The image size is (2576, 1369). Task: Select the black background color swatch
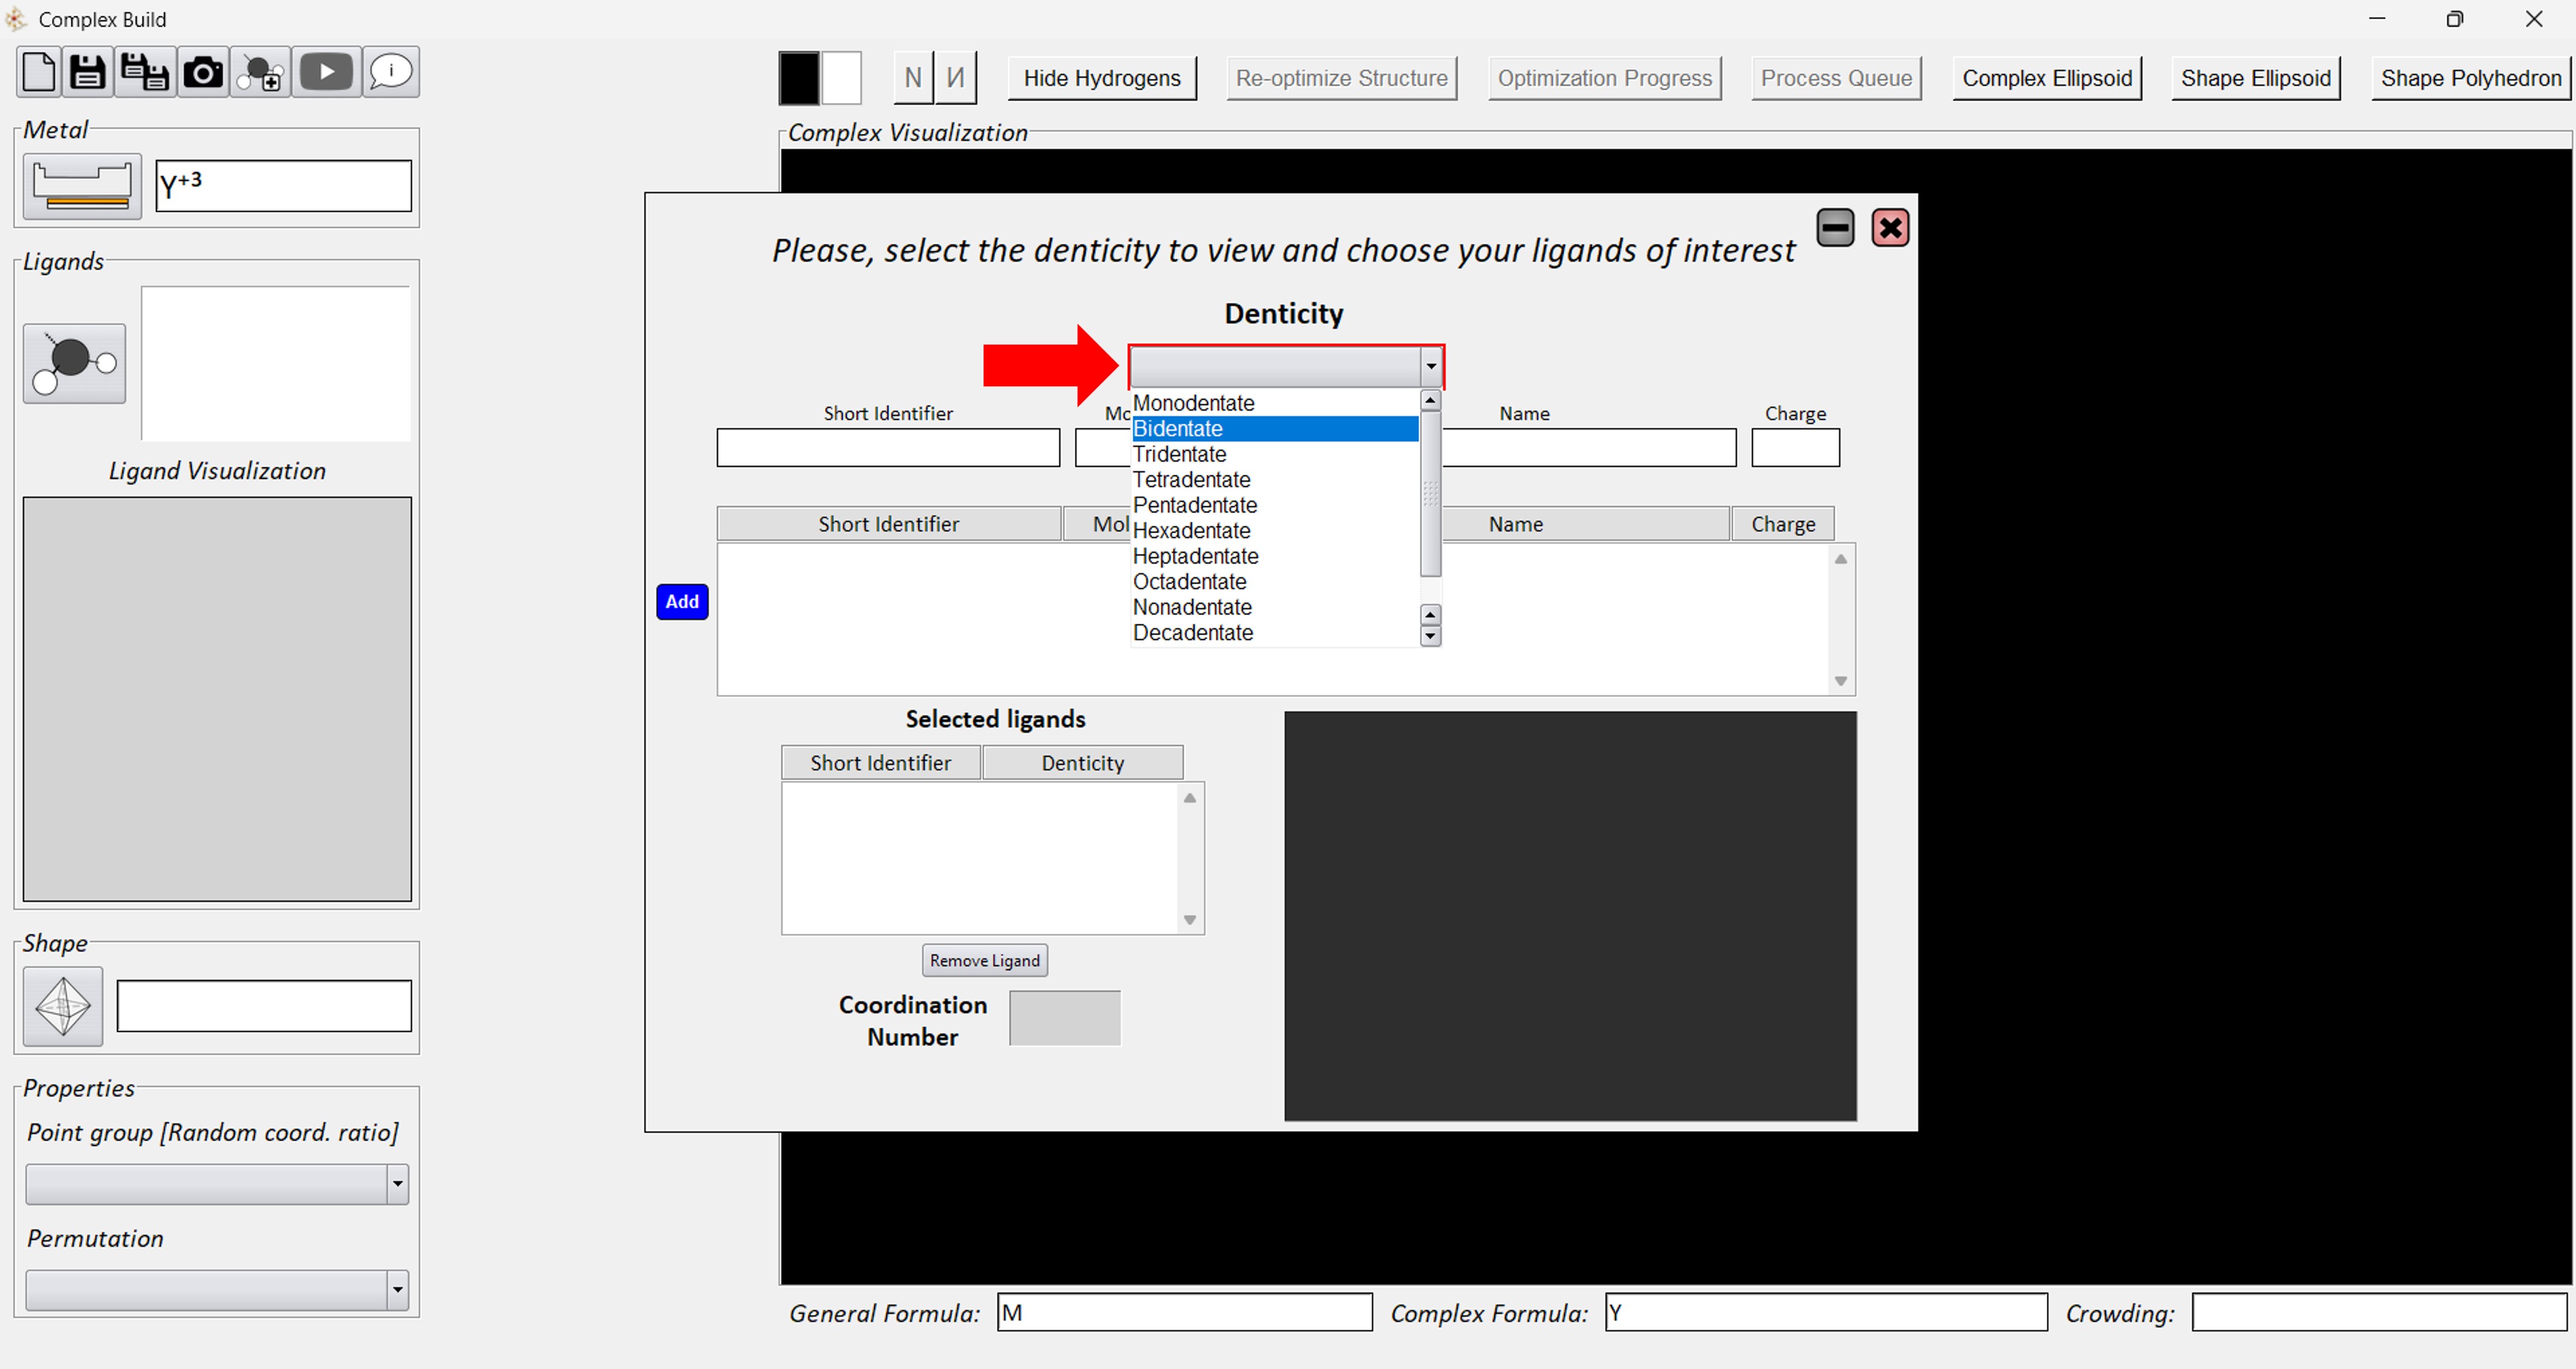pyautogui.click(x=799, y=78)
